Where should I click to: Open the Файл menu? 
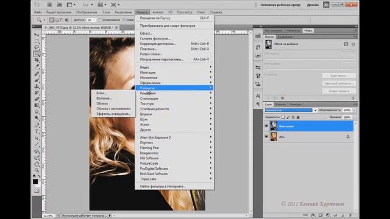click(38, 12)
